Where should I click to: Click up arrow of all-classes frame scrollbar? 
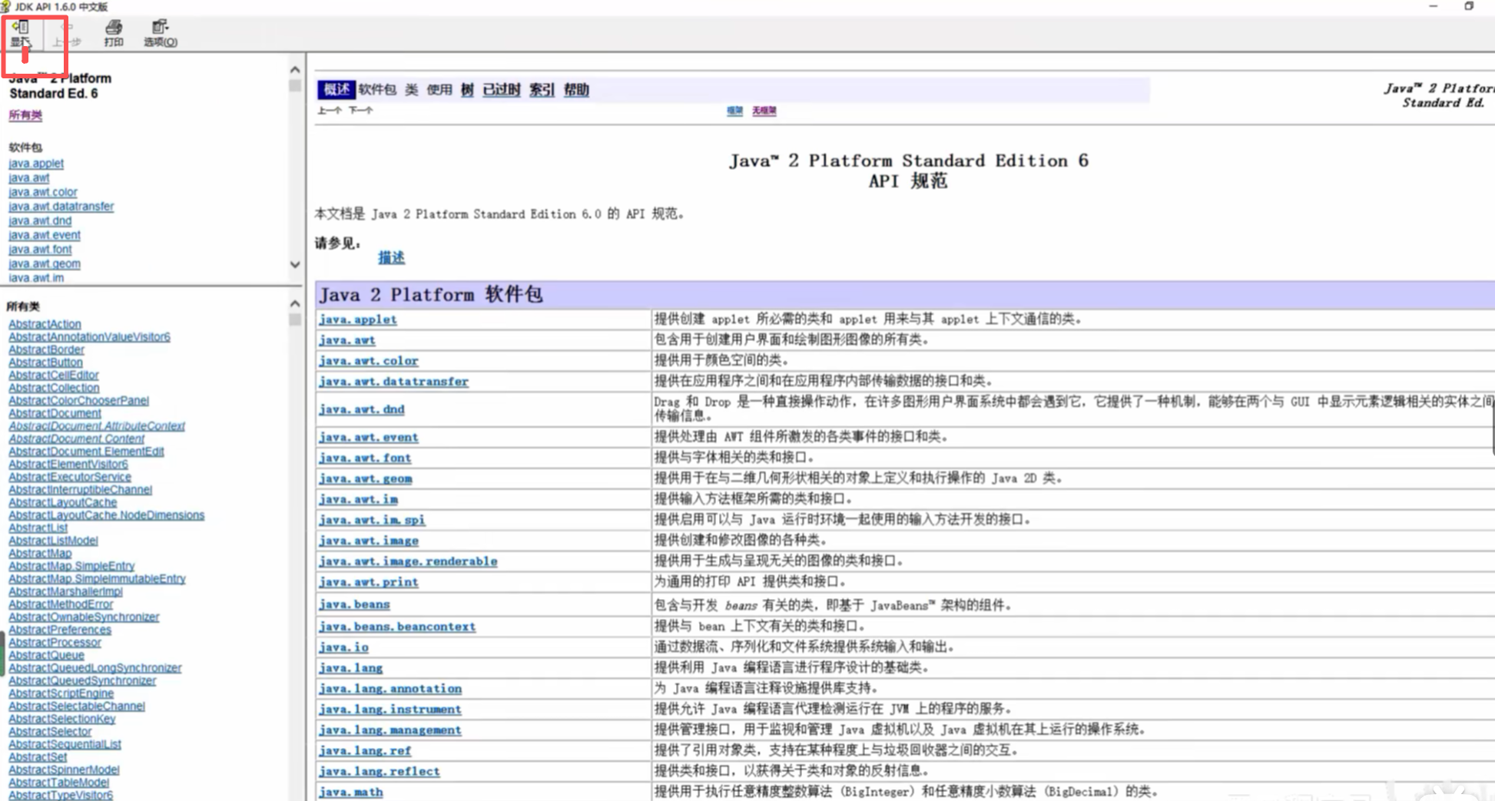[295, 303]
